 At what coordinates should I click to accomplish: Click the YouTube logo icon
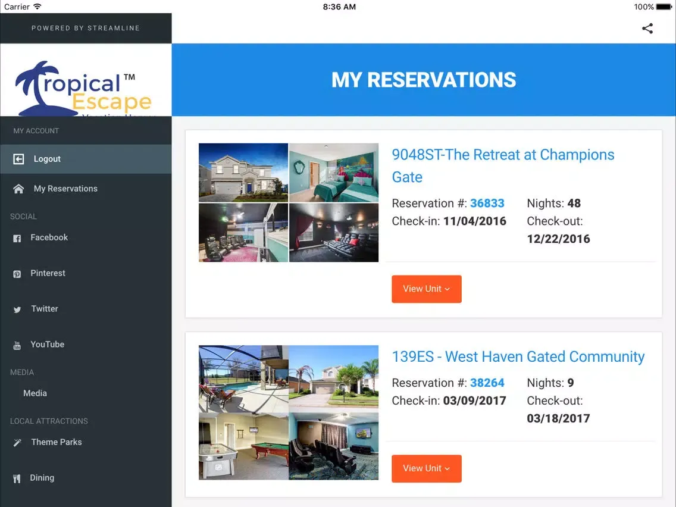pyautogui.click(x=17, y=345)
